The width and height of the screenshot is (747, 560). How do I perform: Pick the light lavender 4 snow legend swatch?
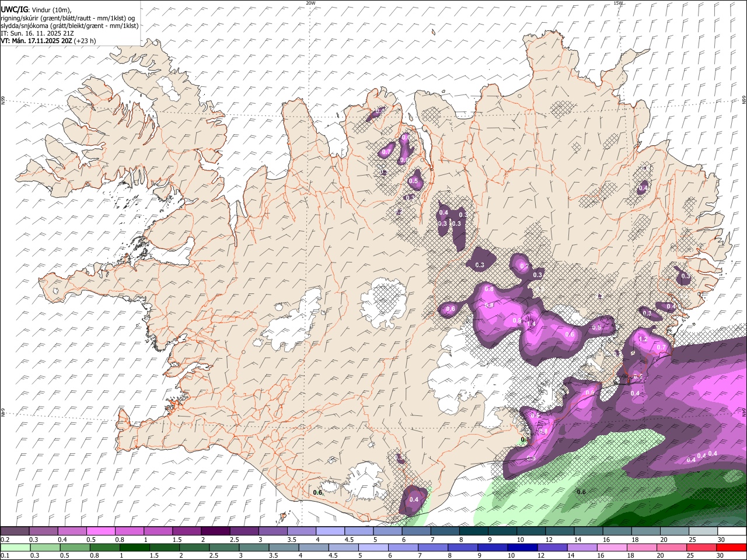330,531
